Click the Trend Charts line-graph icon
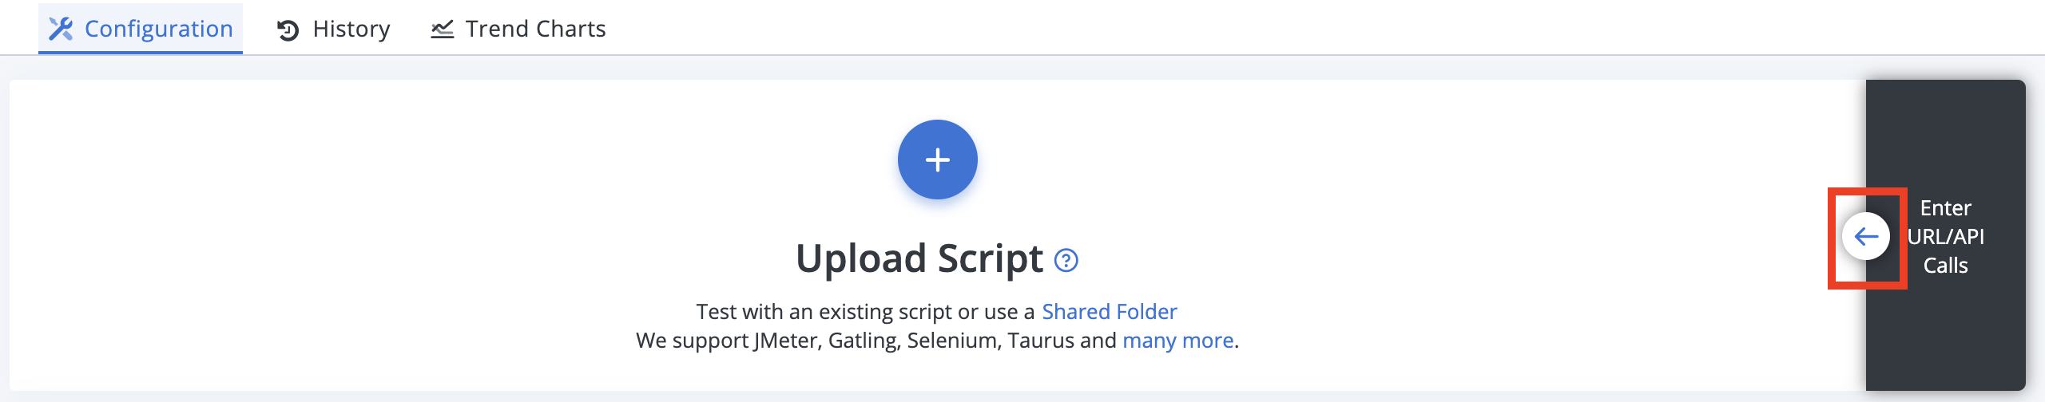 tap(443, 30)
